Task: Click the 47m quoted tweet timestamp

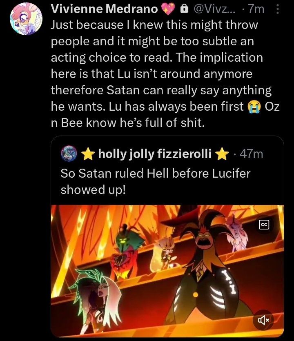Action: coord(251,154)
